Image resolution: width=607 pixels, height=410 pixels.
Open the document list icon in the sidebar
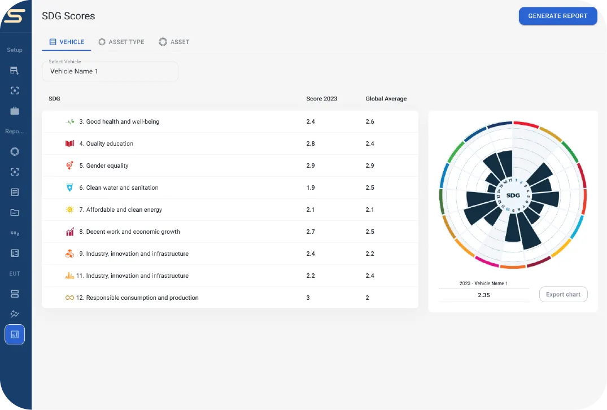point(15,192)
